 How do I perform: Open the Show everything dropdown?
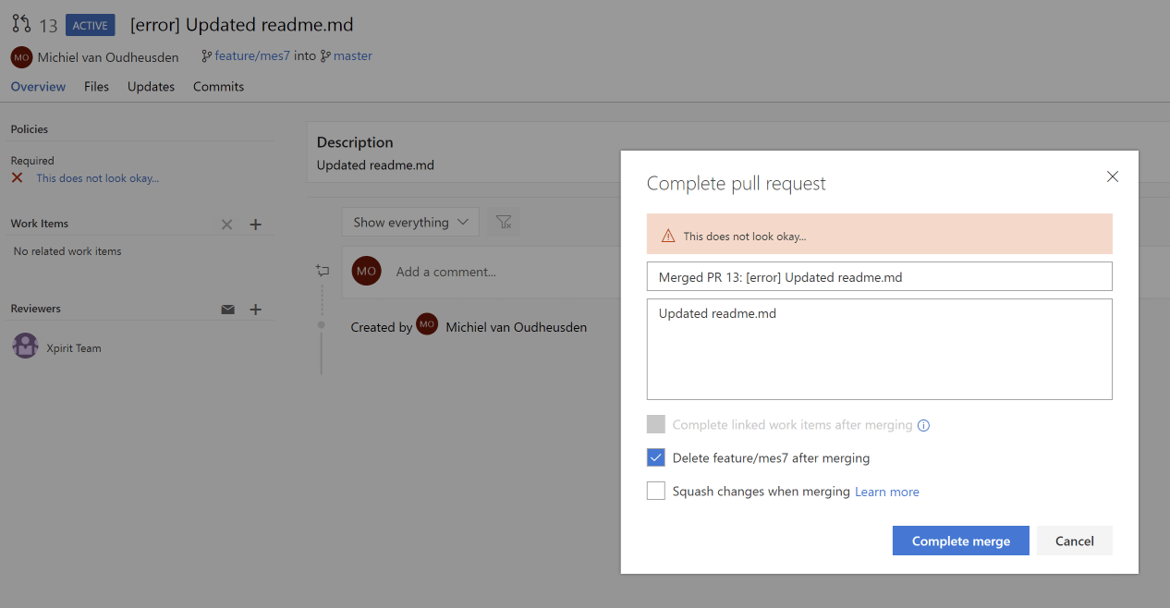(x=410, y=222)
